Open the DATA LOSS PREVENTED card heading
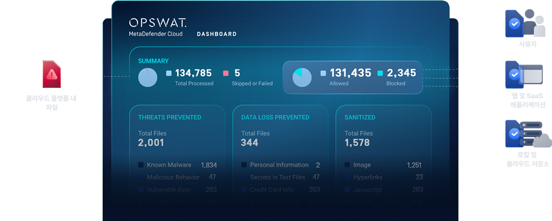Image resolution: width=552 pixels, height=221 pixels. pos(275,117)
